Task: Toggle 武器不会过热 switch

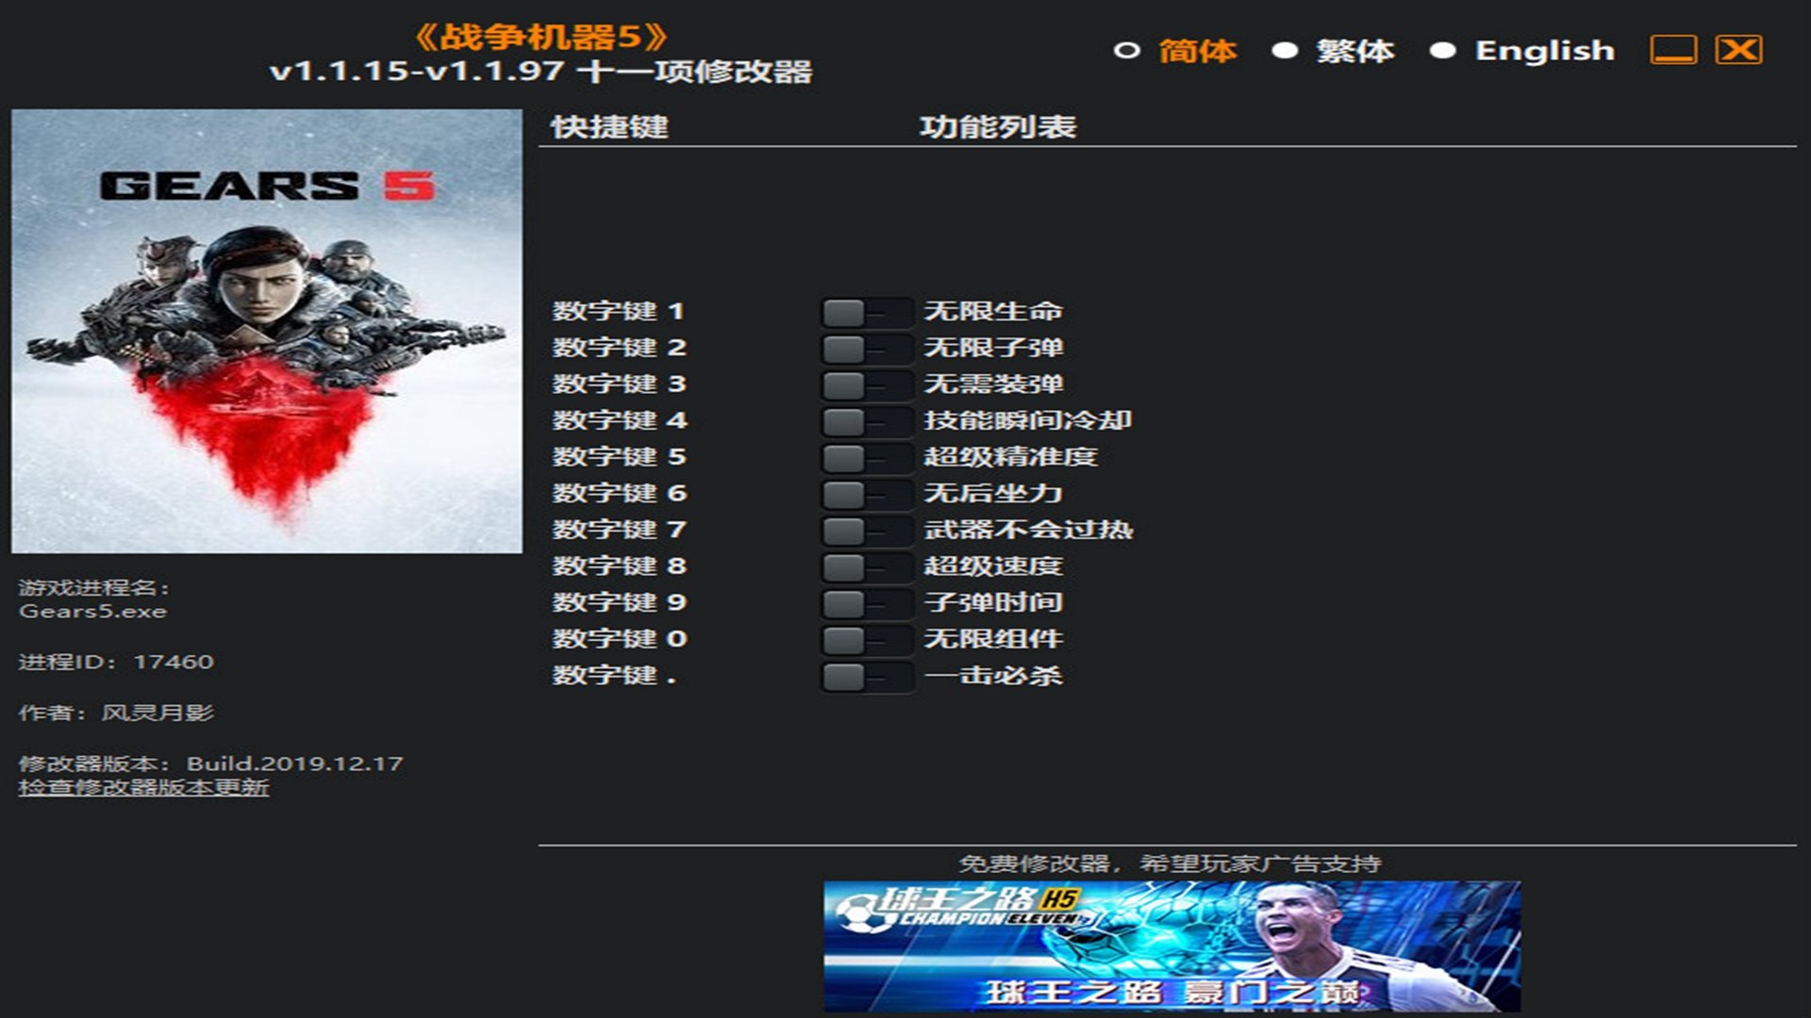Action: click(867, 531)
